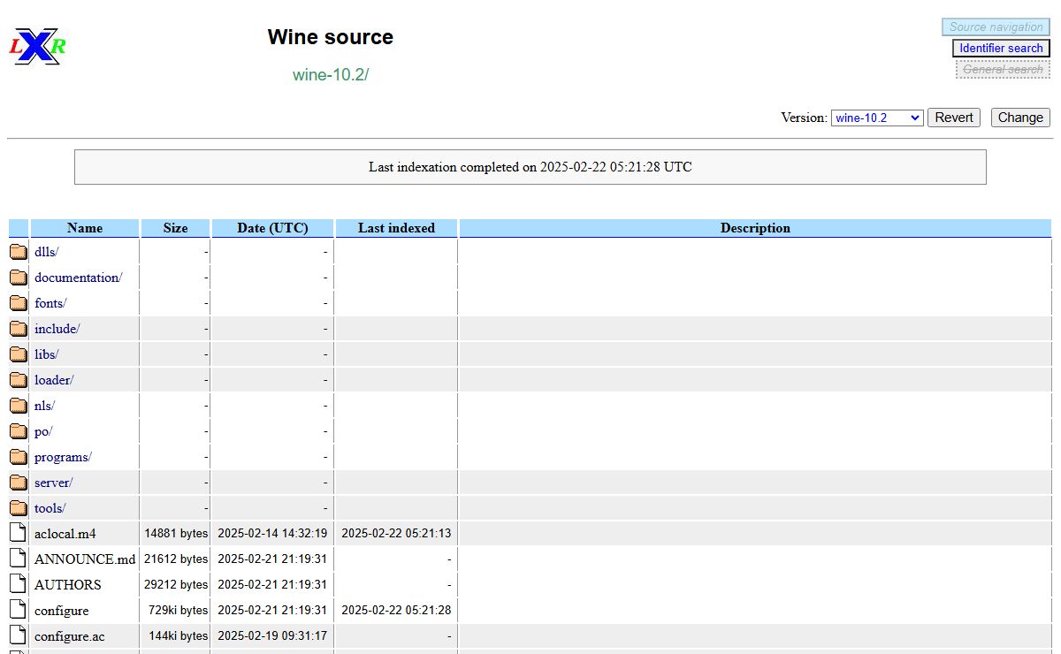Open the libs/ directory link
Image resolution: width=1061 pixels, height=654 pixels.
point(47,354)
